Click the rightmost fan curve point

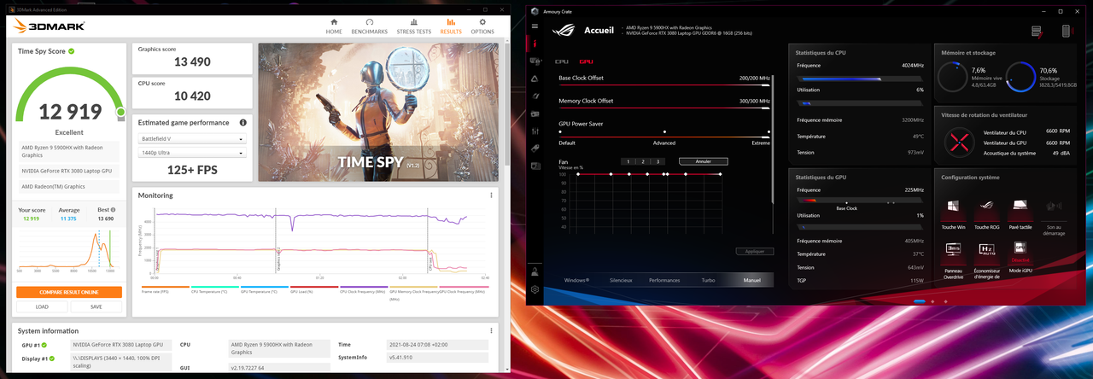point(720,173)
